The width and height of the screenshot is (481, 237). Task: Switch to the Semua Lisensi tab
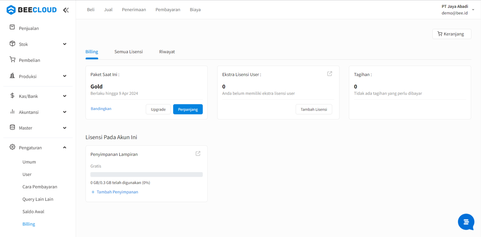[128, 51]
